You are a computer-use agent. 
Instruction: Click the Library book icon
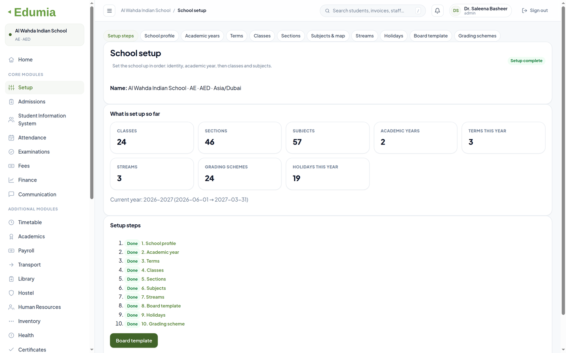[x=11, y=279]
